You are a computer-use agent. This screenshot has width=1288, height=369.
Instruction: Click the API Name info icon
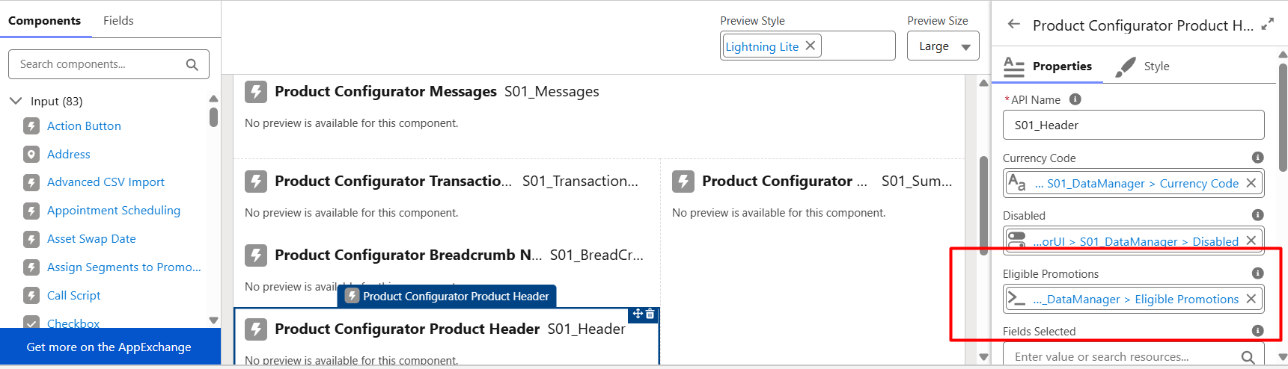click(x=1075, y=99)
